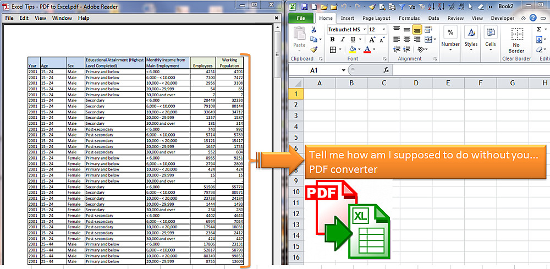
Task: Open the Borders dropdown arrow
Action: click(340, 50)
